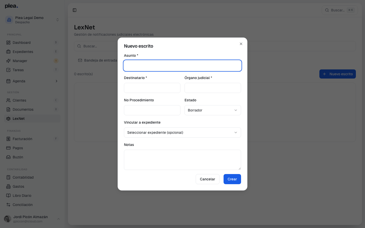Click the Manager notification badge
Screen dimensions: 365x228
pos(56,61)
